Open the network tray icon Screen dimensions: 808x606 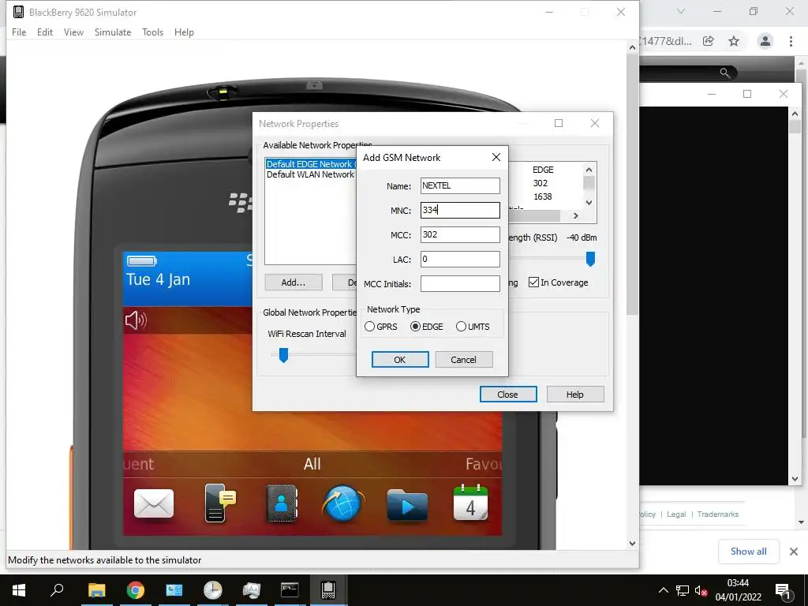tap(683, 590)
